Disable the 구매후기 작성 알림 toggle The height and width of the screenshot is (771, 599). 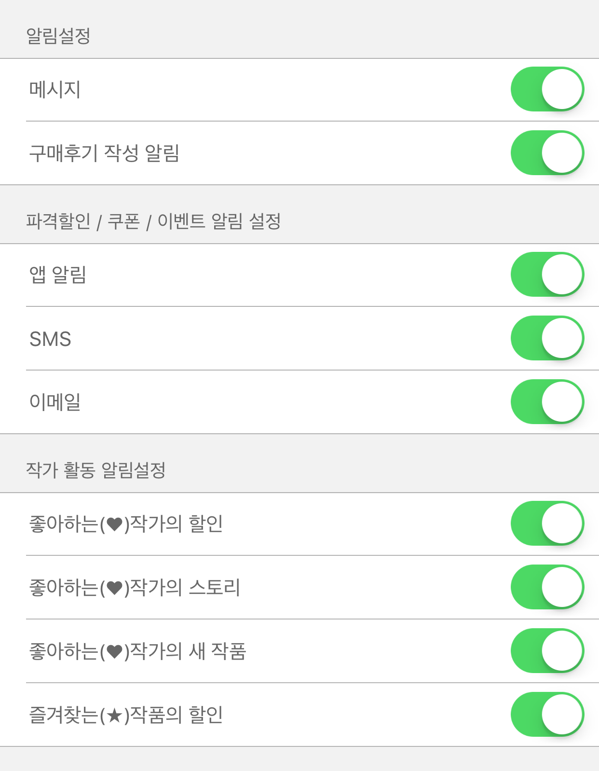[547, 153]
